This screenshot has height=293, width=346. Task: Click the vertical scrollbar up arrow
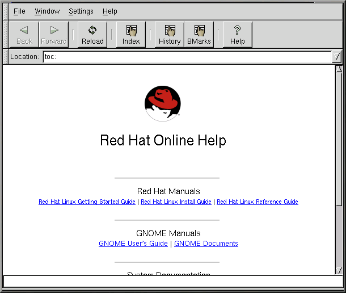tap(339, 70)
